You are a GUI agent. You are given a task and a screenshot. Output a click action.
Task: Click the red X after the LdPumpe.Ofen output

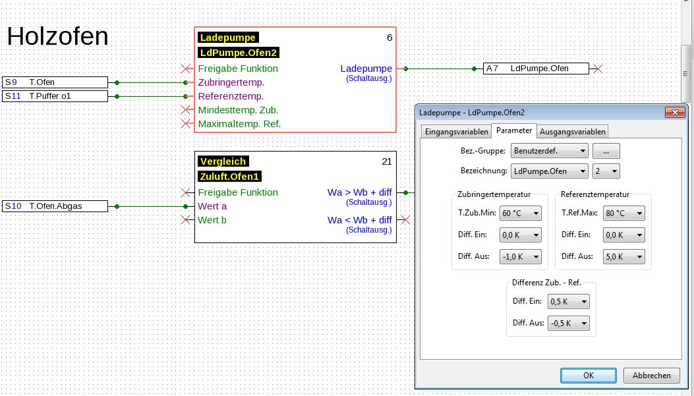[596, 69]
